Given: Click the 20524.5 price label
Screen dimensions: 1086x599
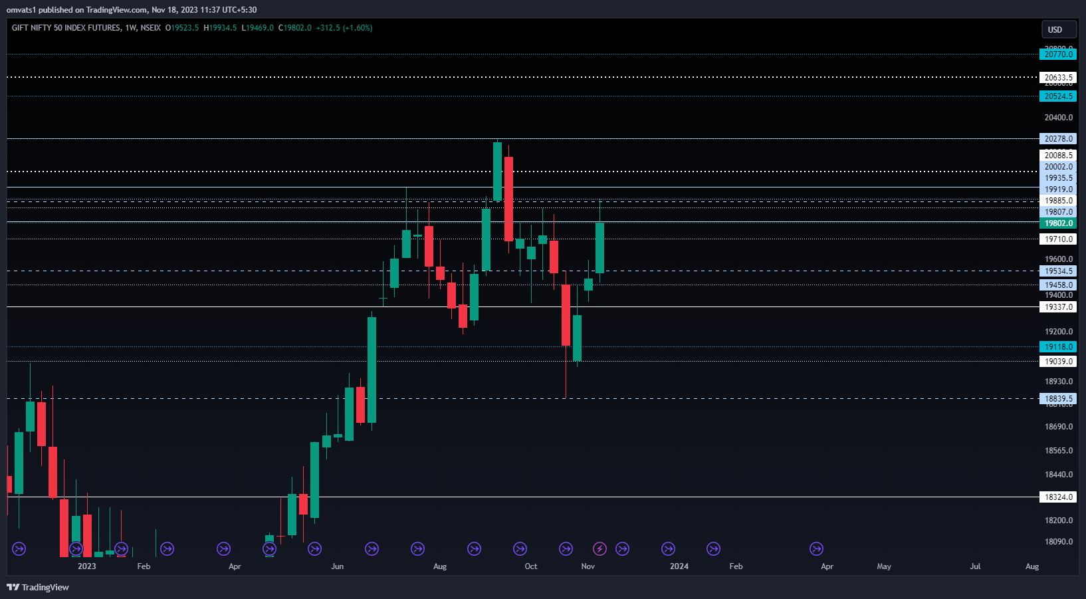Looking at the screenshot, I should pyautogui.click(x=1058, y=96).
